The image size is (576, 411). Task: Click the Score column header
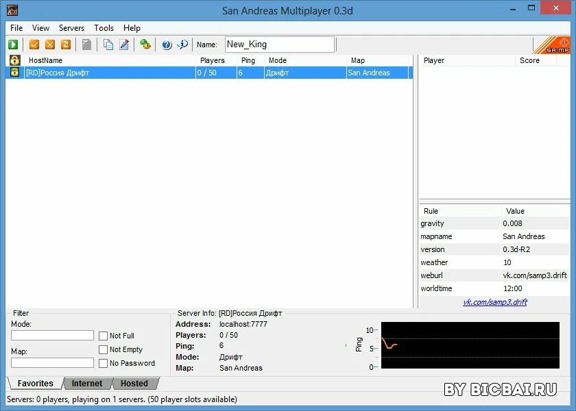click(x=536, y=60)
